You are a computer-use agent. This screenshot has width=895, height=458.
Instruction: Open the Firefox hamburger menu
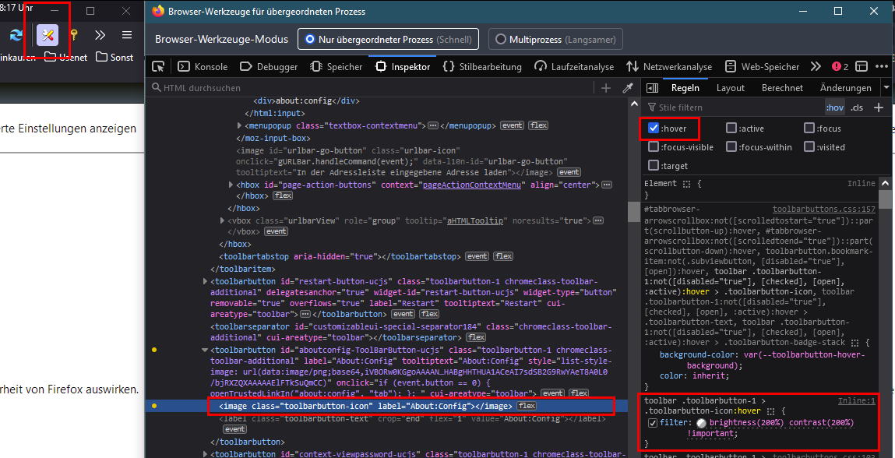point(126,35)
